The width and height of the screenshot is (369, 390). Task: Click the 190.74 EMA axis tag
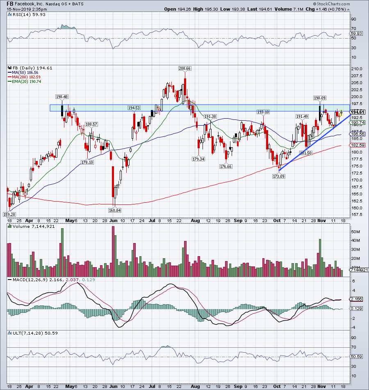pyautogui.click(x=358, y=123)
